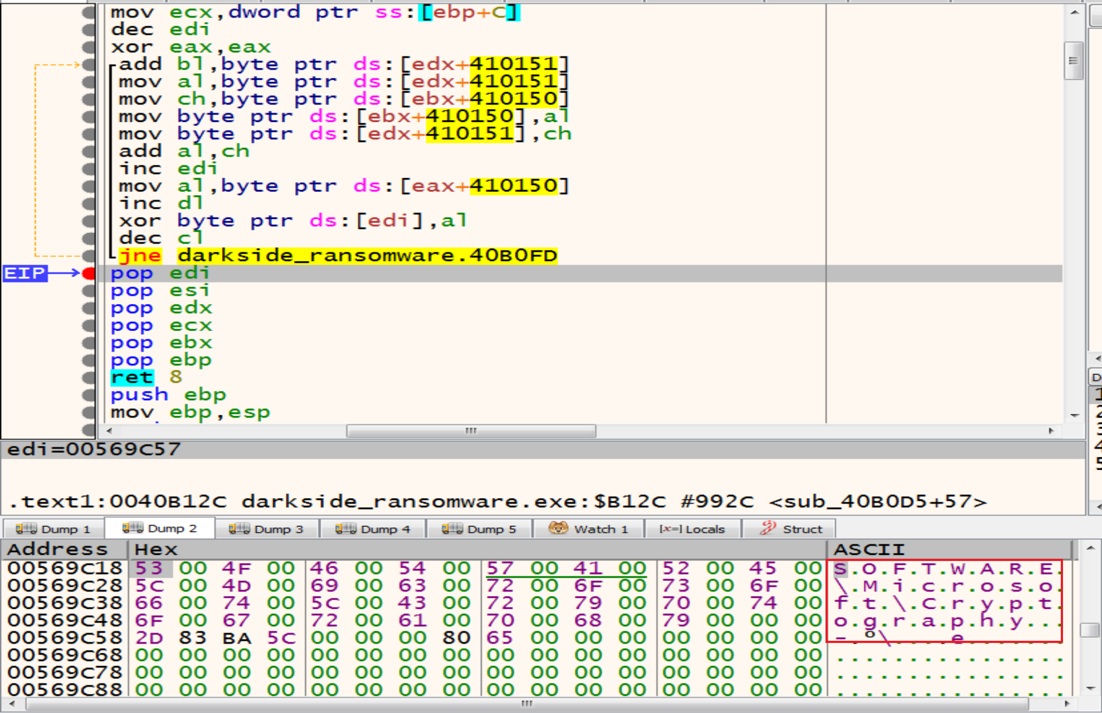This screenshot has width=1102, height=713.
Task: Click disassembly scroll right arrow
Action: tap(1051, 431)
